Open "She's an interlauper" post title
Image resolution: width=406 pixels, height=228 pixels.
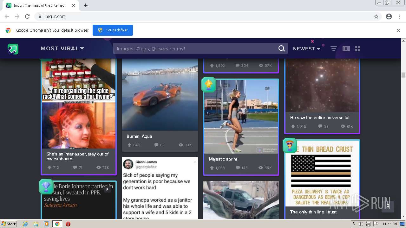coord(78,156)
